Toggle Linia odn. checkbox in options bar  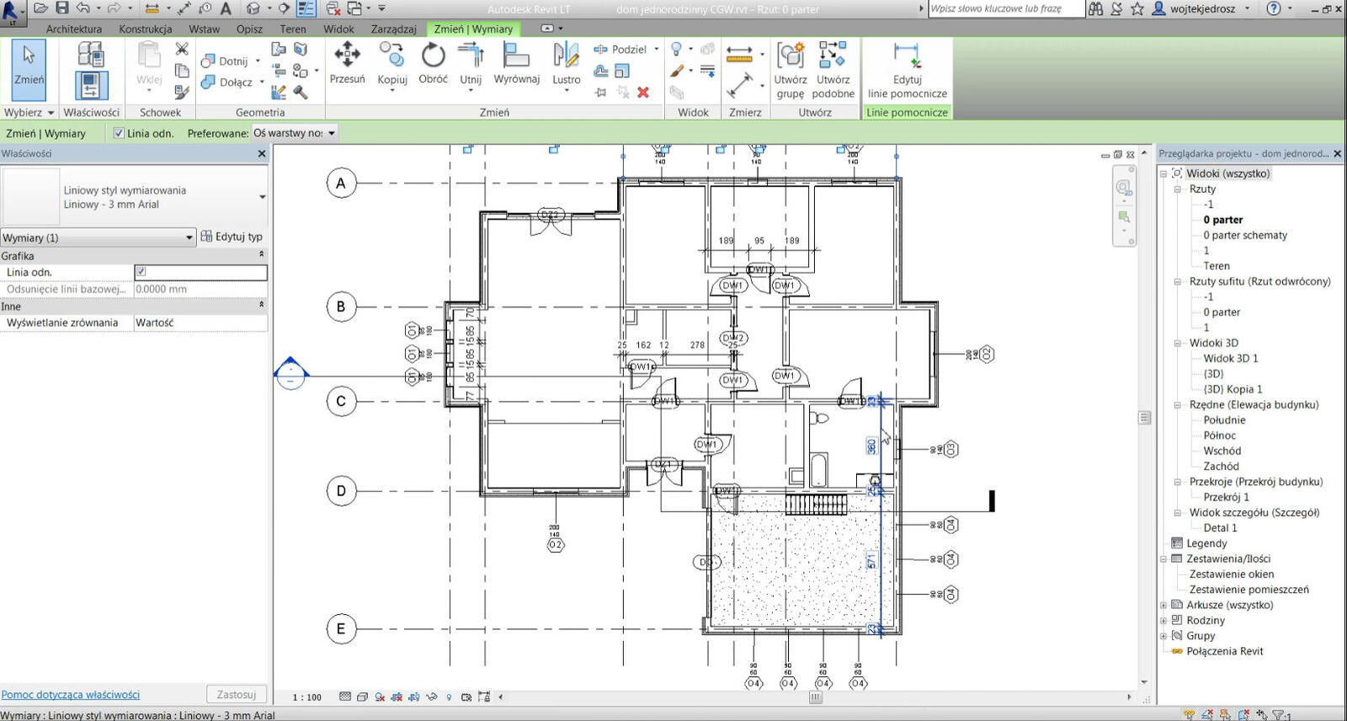(x=119, y=133)
